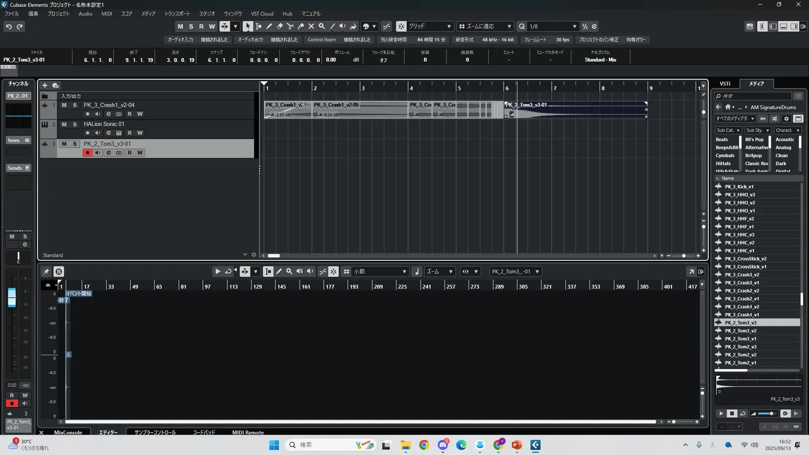The image size is (809, 455).
Task: Select the Draw pencil tool
Action: 269,26
